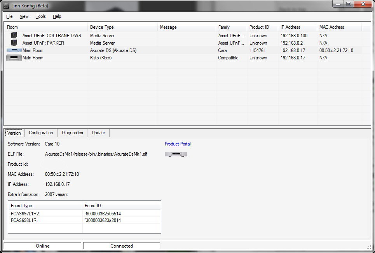
Task: Click the MAC 00:50:c2:21:72:10 cell in device list
Action: [x=336, y=50]
